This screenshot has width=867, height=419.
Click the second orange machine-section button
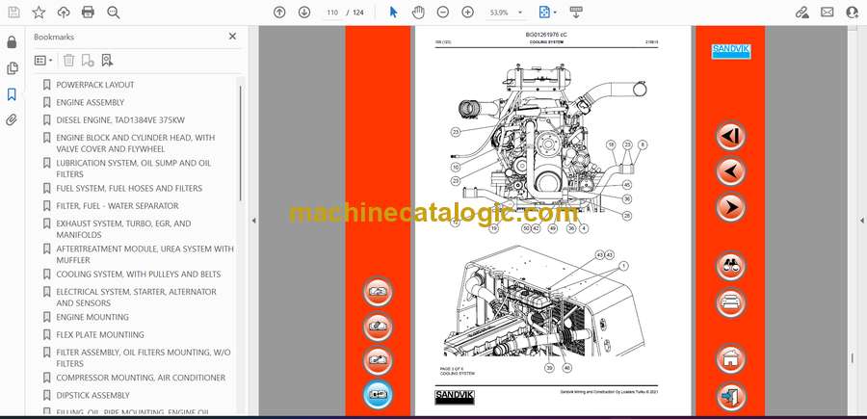(x=378, y=327)
